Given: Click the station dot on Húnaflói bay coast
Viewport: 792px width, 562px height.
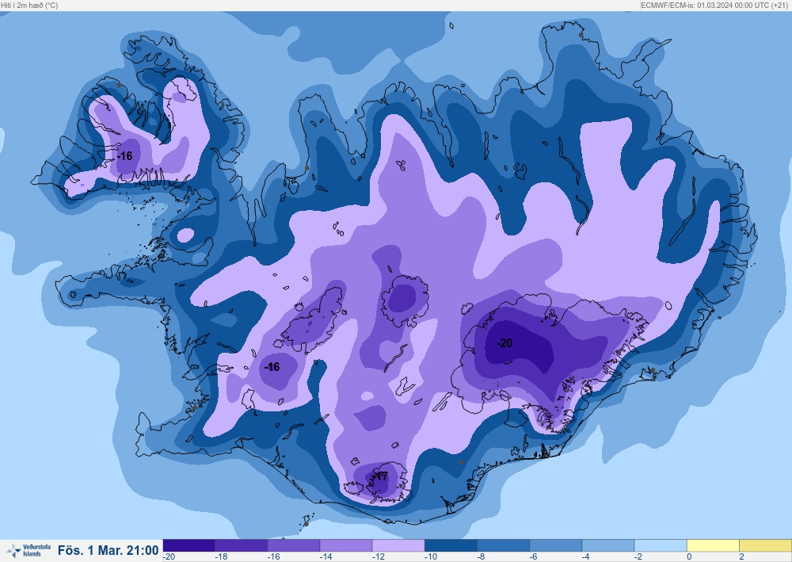Looking at the screenshot, I should [307, 168].
